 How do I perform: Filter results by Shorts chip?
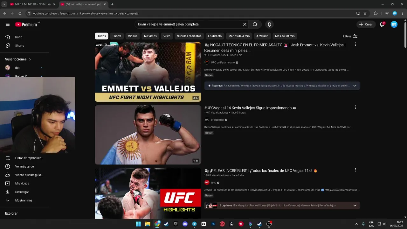pos(117,36)
